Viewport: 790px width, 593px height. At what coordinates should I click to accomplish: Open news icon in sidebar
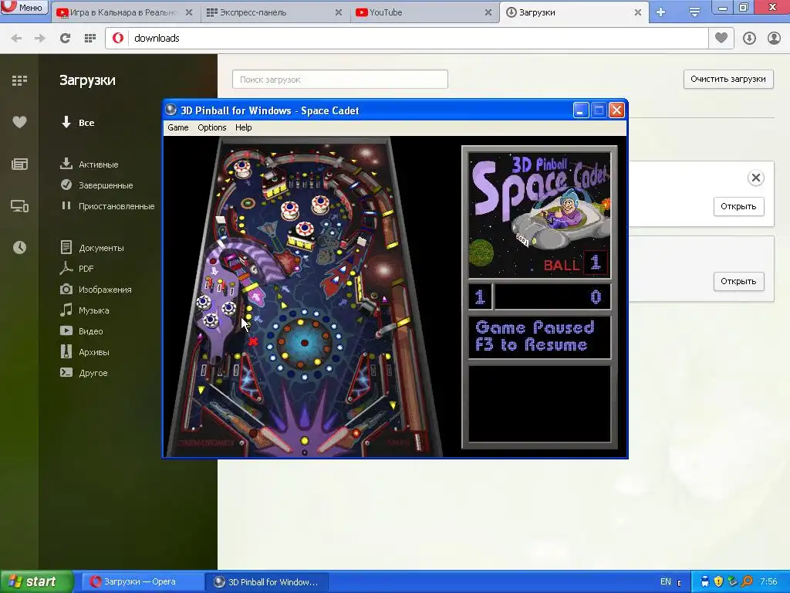tap(19, 164)
